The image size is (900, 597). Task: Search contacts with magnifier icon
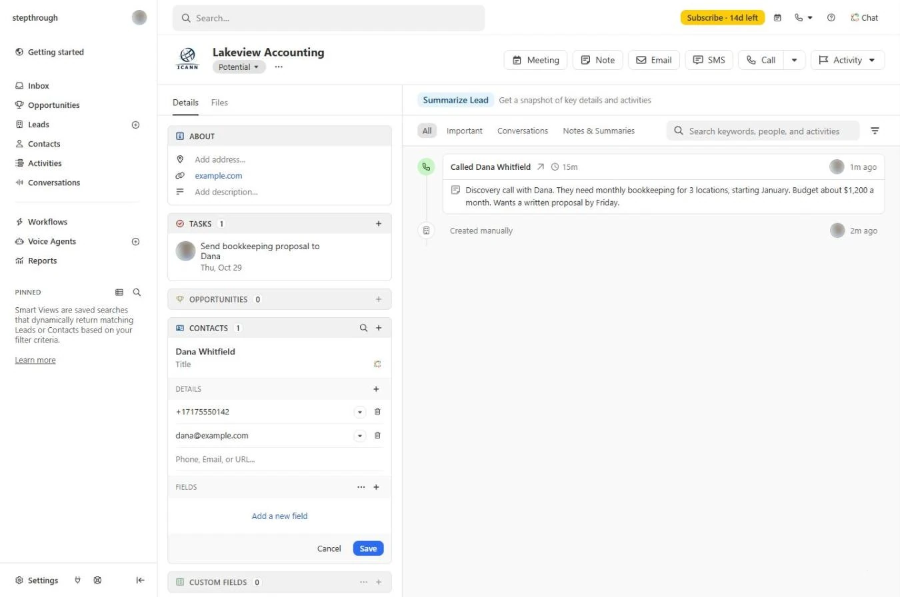pos(363,328)
